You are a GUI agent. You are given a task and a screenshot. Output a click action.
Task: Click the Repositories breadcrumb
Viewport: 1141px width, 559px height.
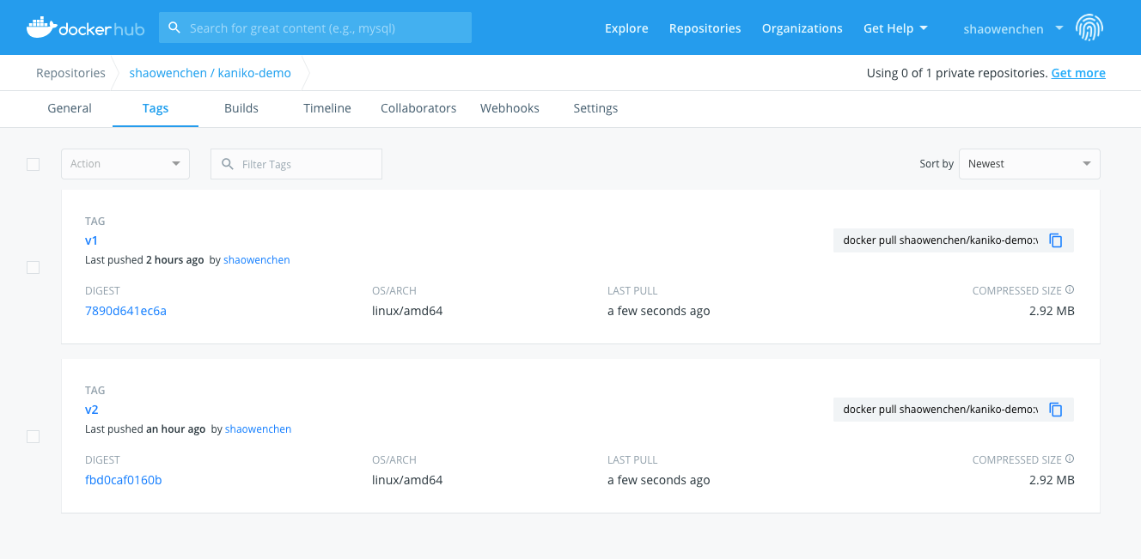pos(70,73)
